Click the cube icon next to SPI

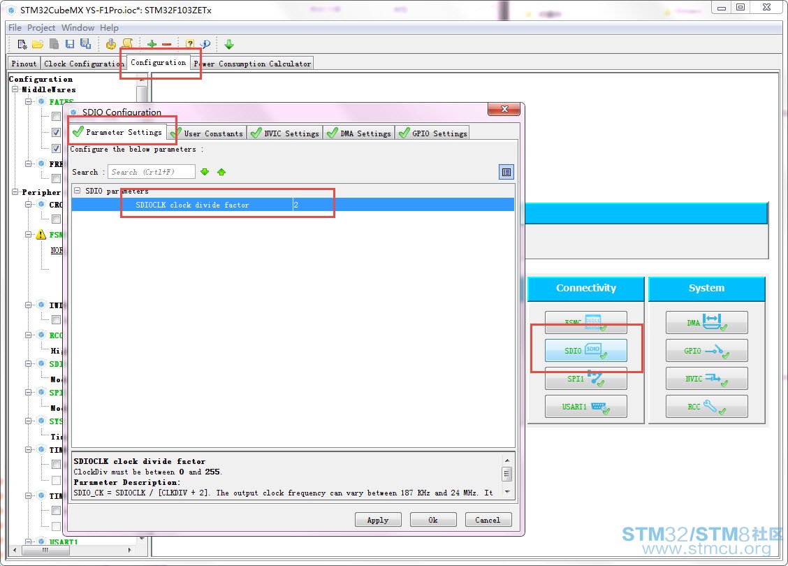point(42,392)
